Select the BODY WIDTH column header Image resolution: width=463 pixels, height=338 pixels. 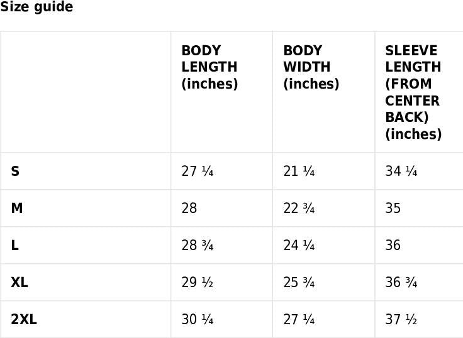pyautogui.click(x=311, y=67)
